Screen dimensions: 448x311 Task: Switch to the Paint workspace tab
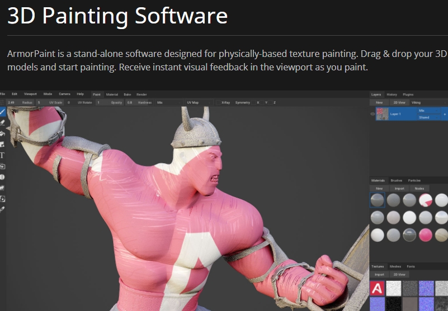pyautogui.click(x=97, y=94)
